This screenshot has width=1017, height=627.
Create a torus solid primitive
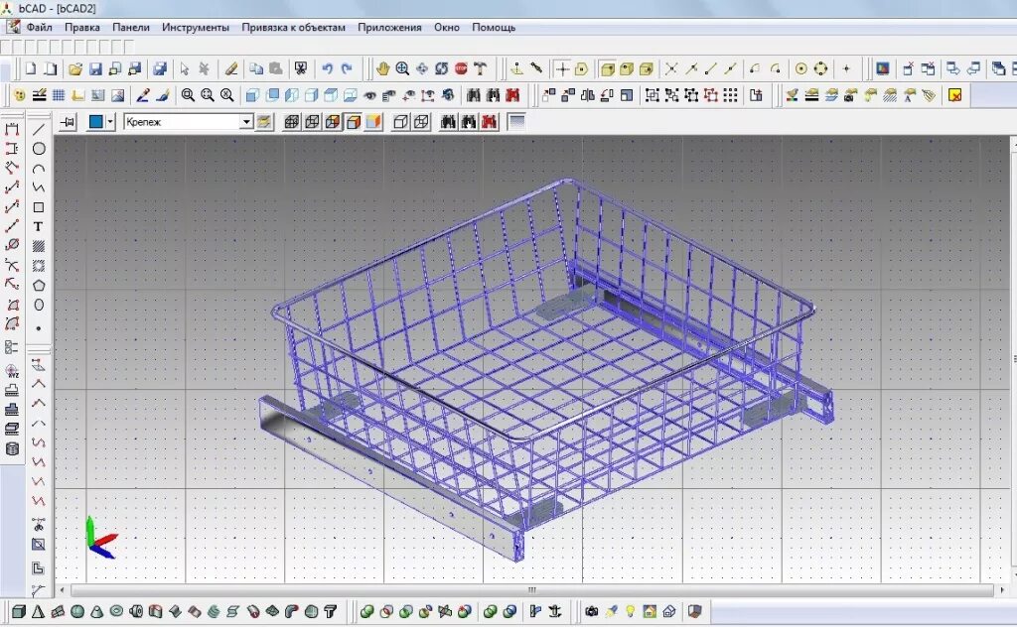[116, 611]
